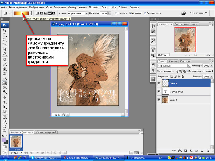Open layer blend mode Нормальный dropdown
215x161 pixels.
[189, 66]
